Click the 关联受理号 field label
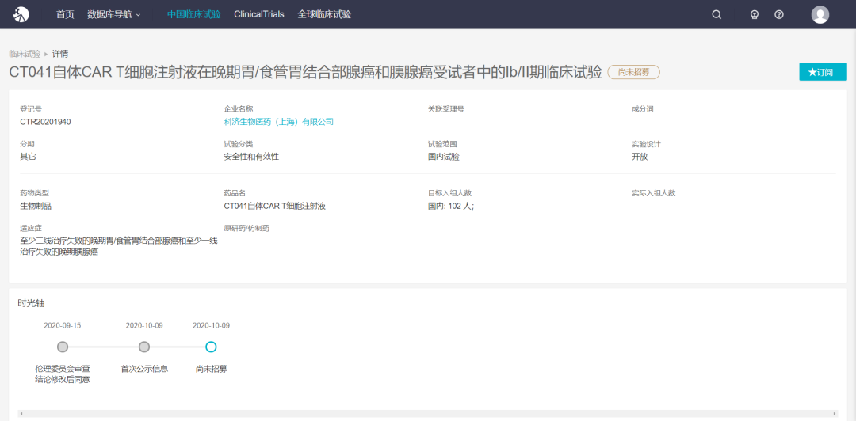 tap(446, 108)
